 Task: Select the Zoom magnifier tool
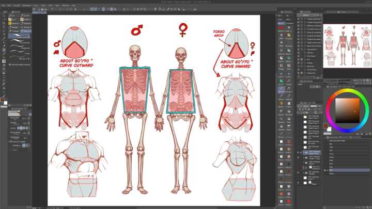coord(4,15)
